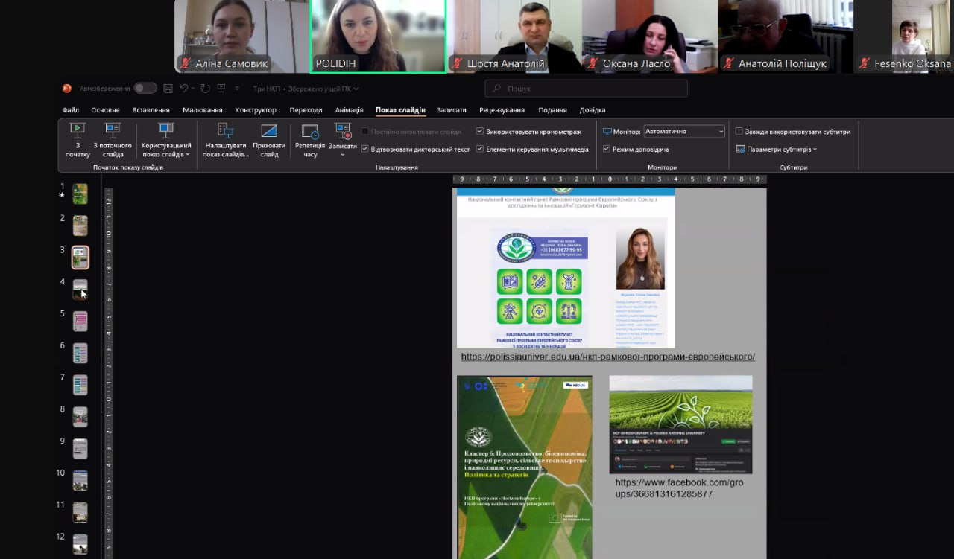Screen dimensions: 954x559
Task: Click the Undo arrow icon
Action: click(x=183, y=88)
